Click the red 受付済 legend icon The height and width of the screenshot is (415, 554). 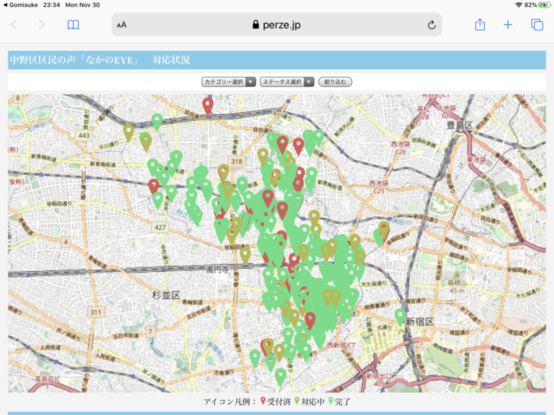263,400
